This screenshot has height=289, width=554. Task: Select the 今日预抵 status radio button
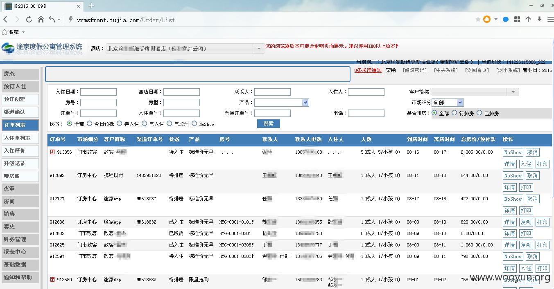coord(90,123)
